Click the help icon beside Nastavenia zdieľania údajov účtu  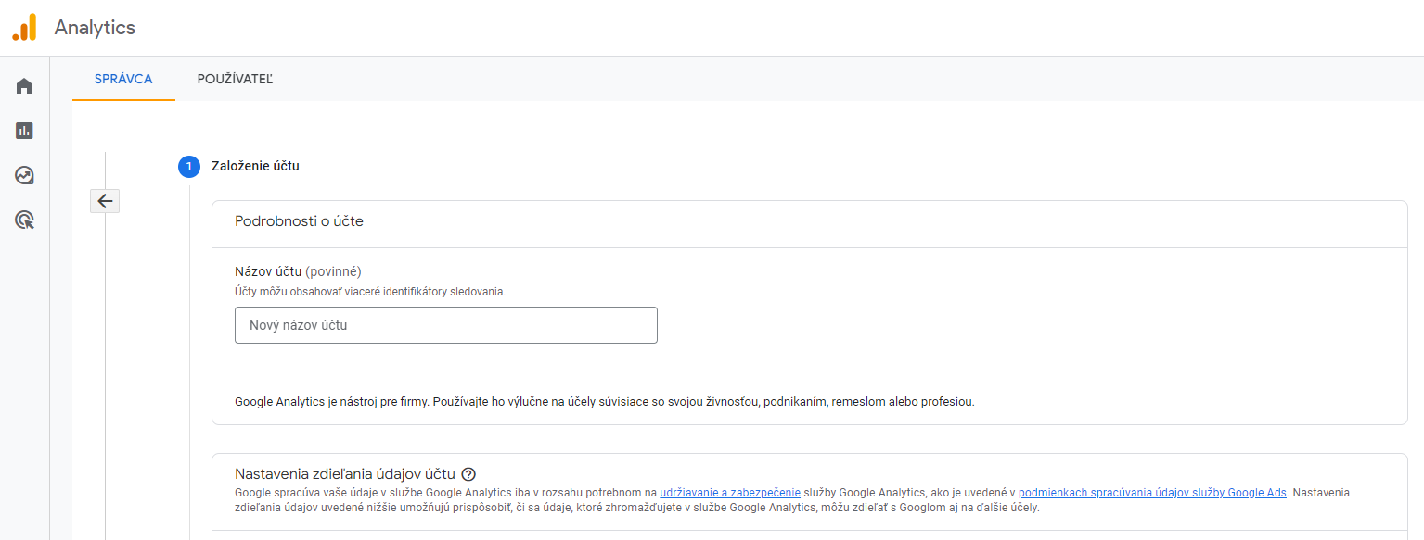pos(468,474)
